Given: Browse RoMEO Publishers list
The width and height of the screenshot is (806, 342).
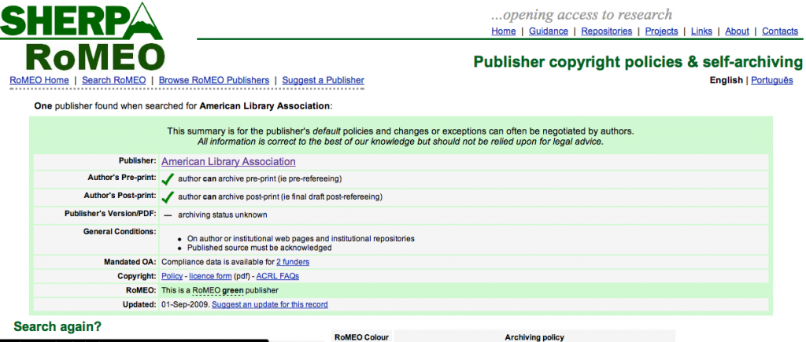Looking at the screenshot, I should [x=213, y=80].
